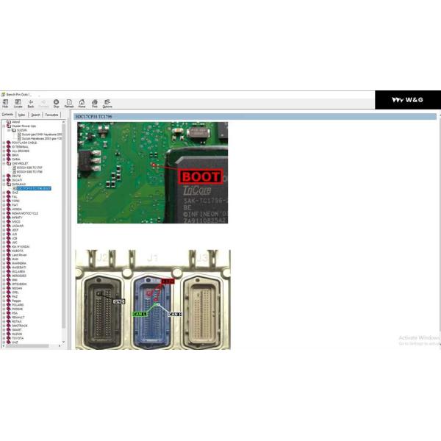The height and width of the screenshot is (441, 441).
Task: Click the INDIAN MOTOCYCLE book icon
Action: 9,213
